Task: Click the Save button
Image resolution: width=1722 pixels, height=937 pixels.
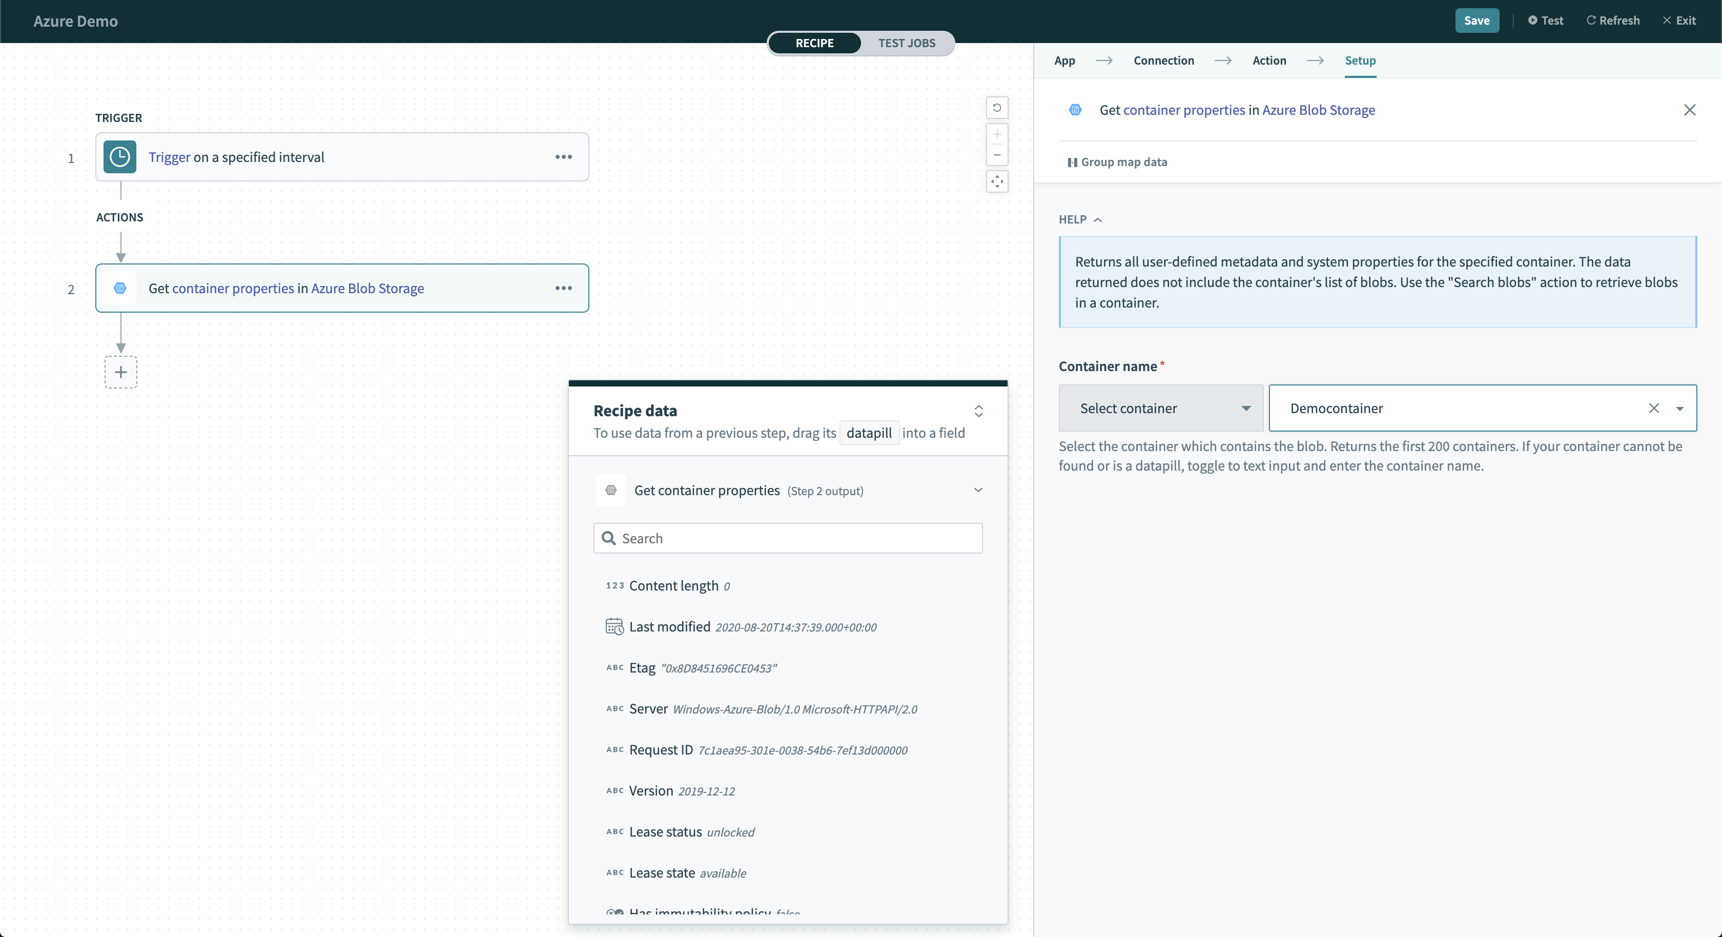Action: coord(1477,20)
